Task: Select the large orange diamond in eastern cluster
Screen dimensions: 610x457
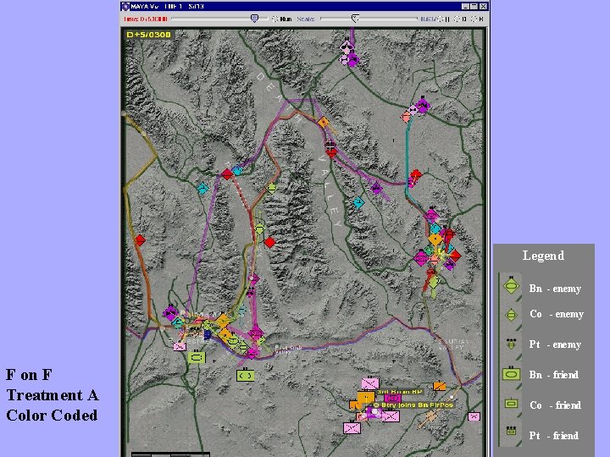Action: (x=435, y=240)
